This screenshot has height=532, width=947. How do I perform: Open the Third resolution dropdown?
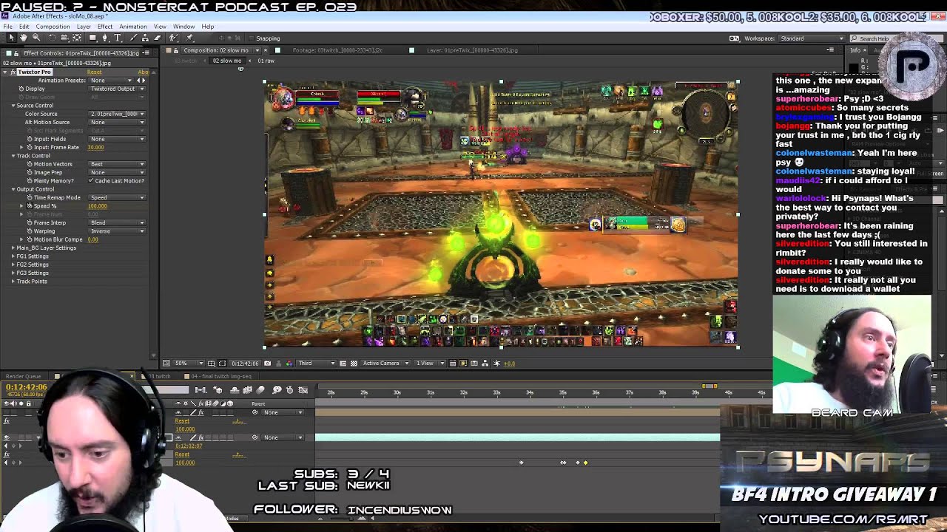(x=317, y=363)
